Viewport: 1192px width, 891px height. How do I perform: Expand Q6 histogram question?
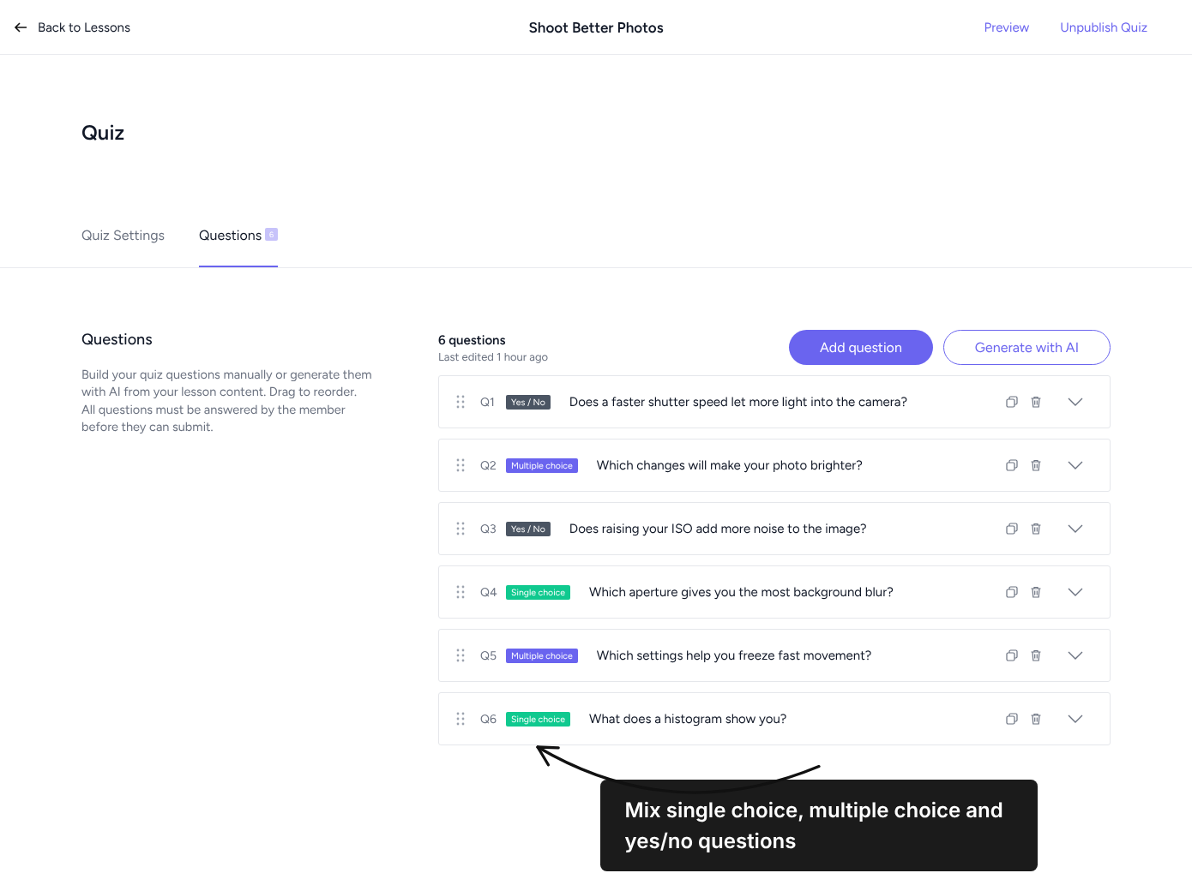tap(1075, 719)
